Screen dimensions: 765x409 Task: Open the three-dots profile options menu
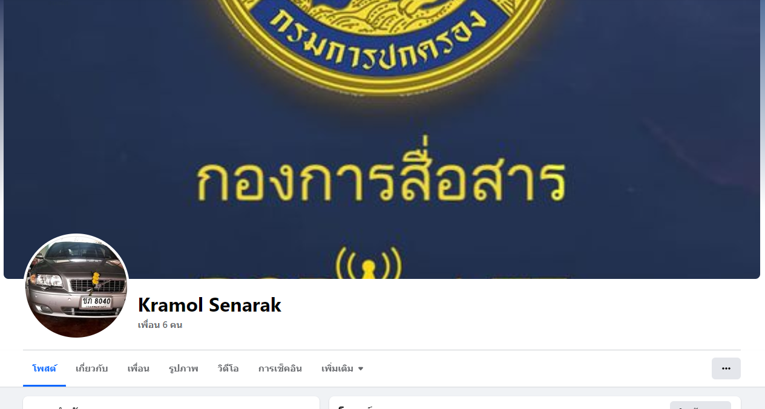(726, 368)
